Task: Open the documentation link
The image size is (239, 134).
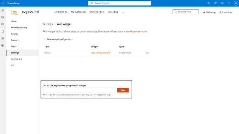Action: [x=136, y=31]
